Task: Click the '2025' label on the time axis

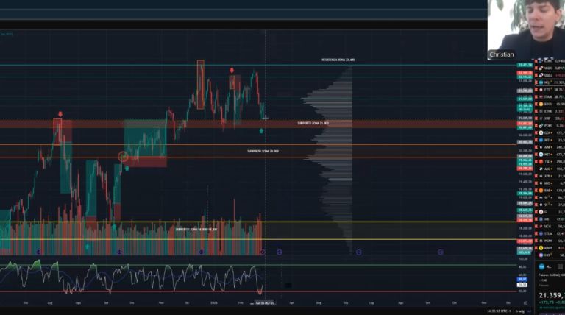Action: [214, 303]
